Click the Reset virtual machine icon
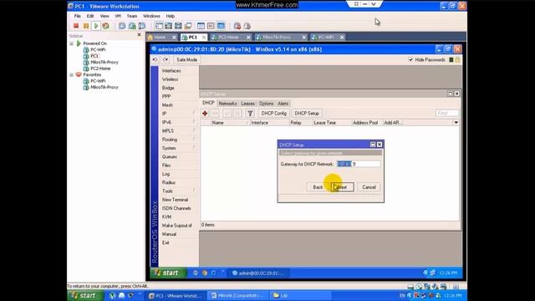This screenshot has height=301, width=535. tap(106, 26)
